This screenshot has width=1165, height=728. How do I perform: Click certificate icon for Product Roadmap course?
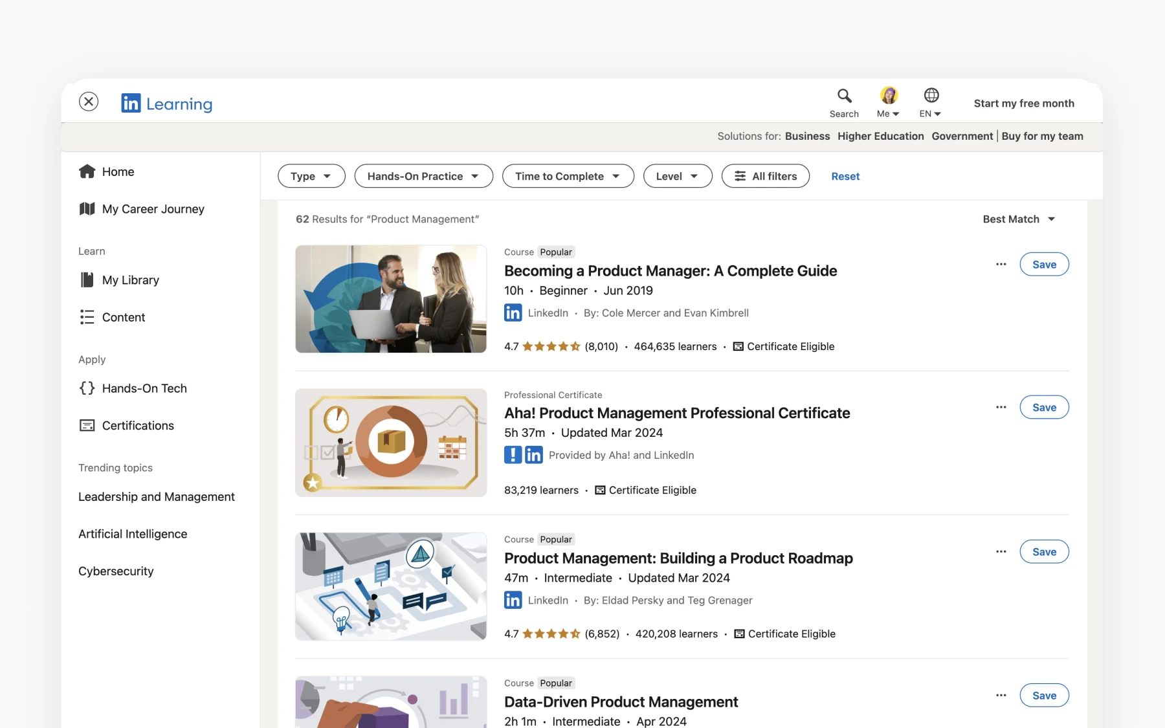coord(739,634)
